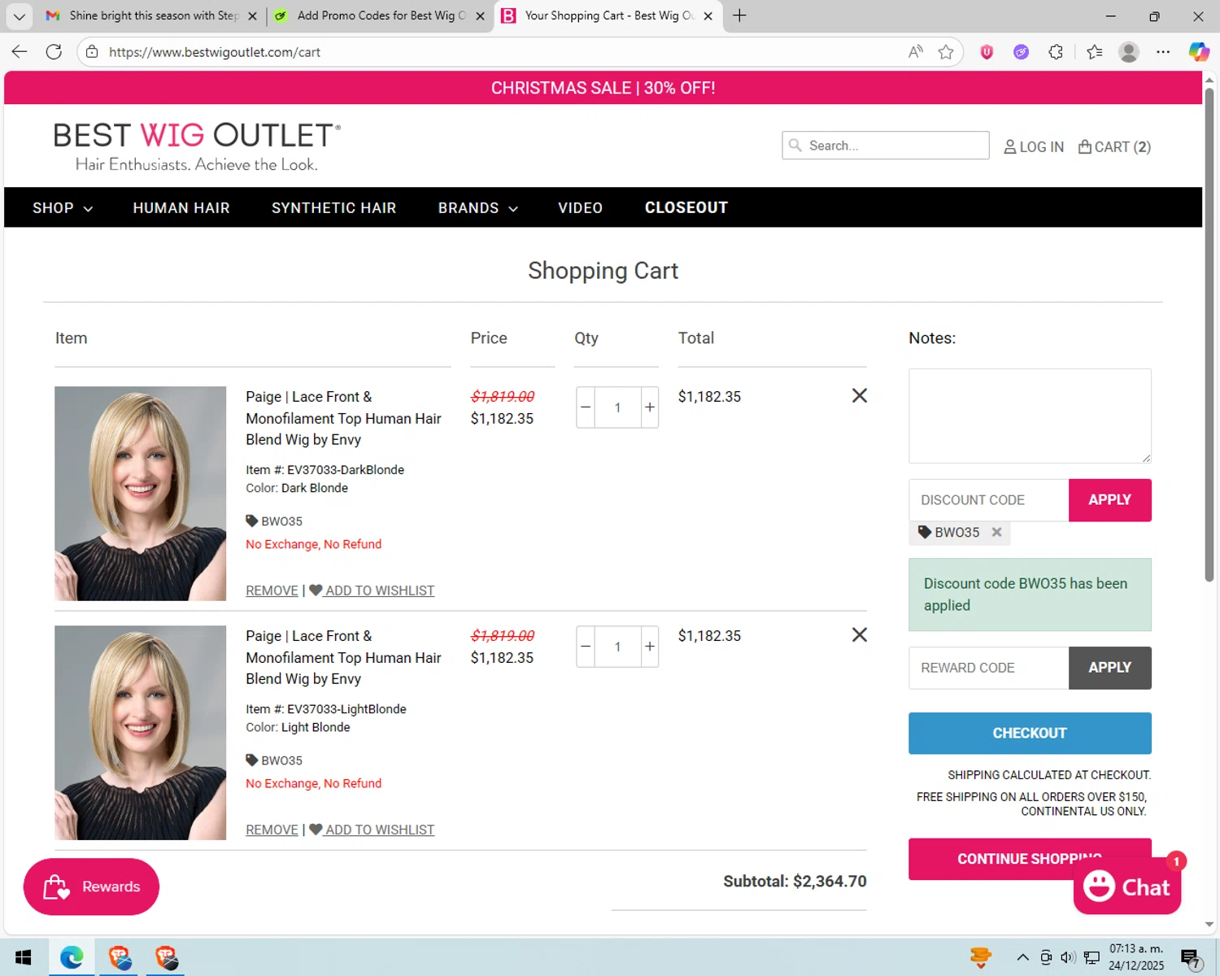Click the Notes text area
Screen dimensions: 1220x976
point(1030,416)
